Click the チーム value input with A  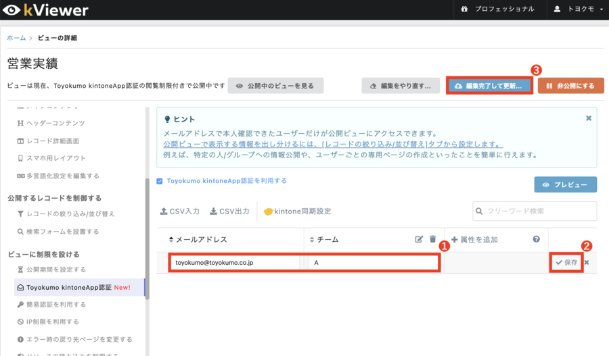[x=373, y=263]
